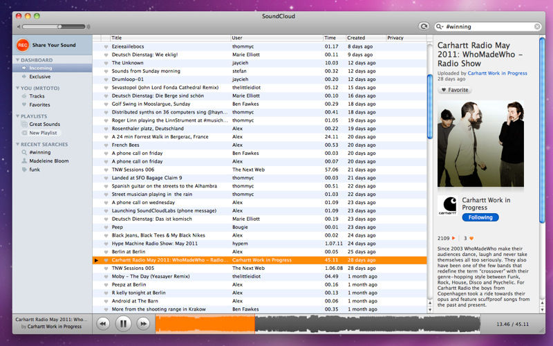Sort by the Privacy column header
The image size is (553, 346).
coord(406,38)
